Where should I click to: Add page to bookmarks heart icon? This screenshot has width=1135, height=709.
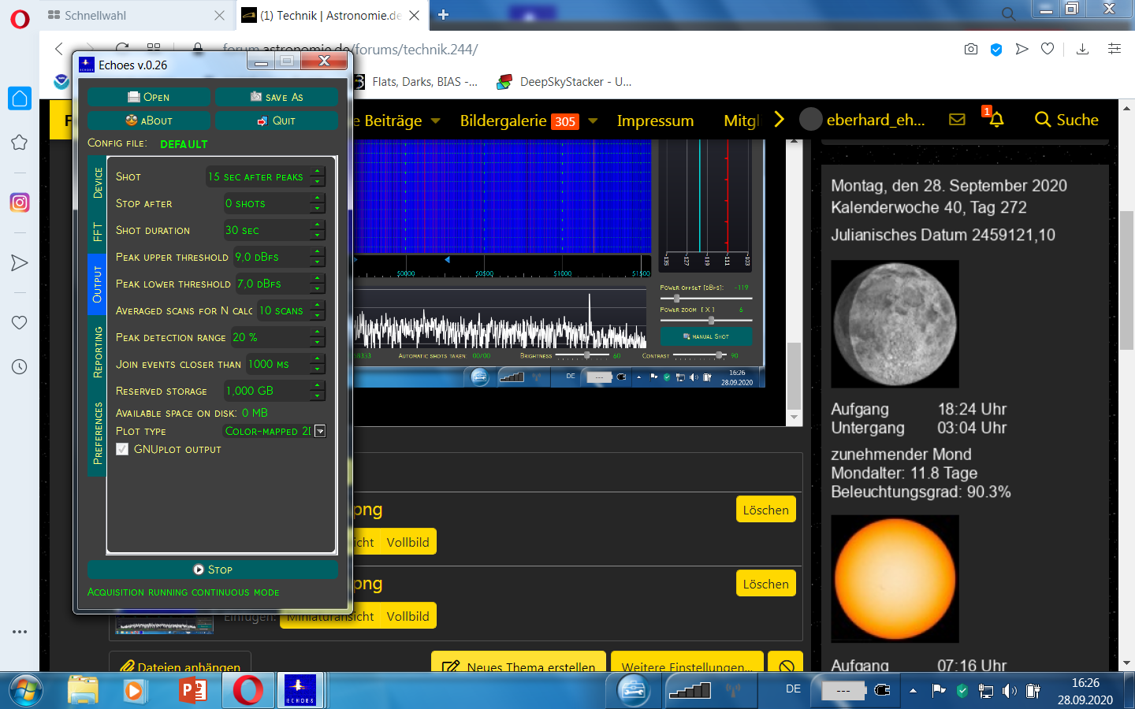[x=1048, y=49]
